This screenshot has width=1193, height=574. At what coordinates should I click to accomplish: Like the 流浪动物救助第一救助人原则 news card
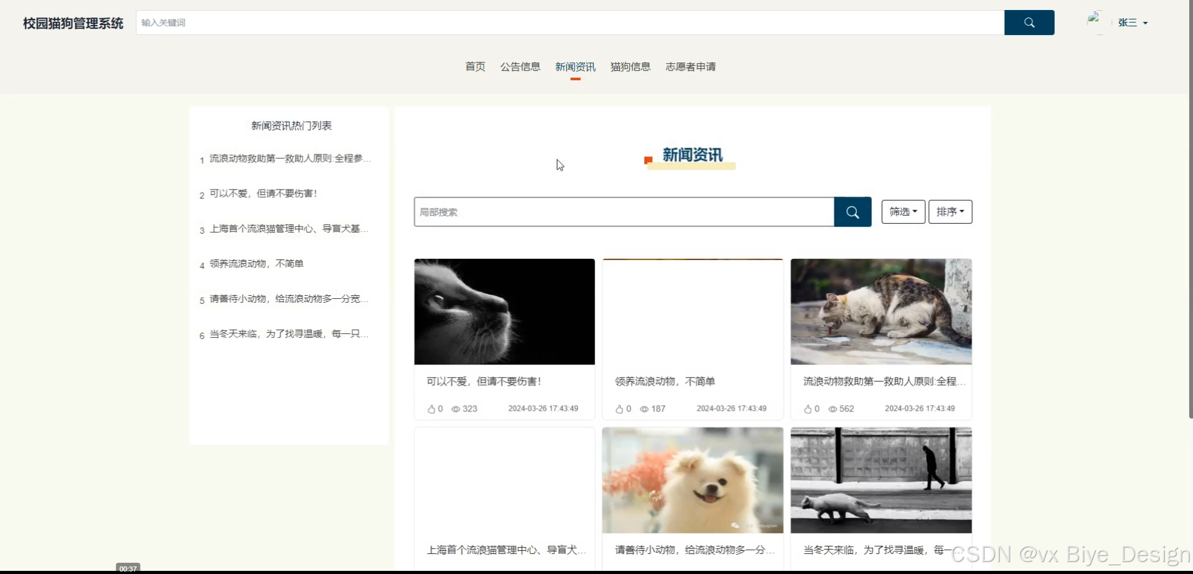(x=808, y=409)
